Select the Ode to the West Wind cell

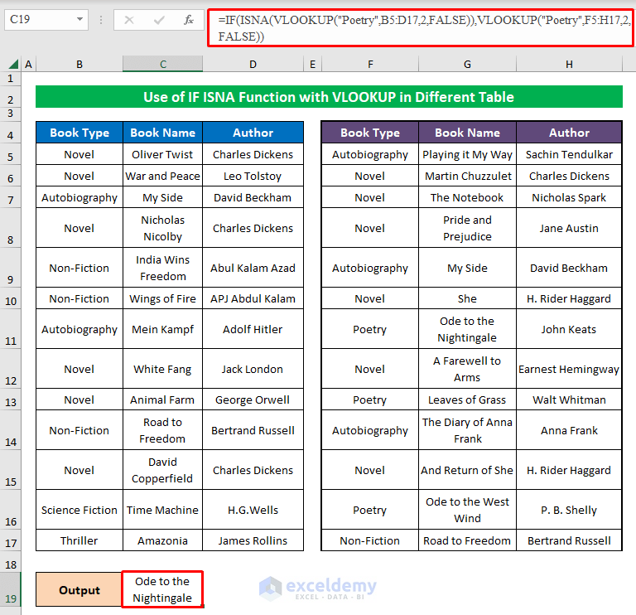[x=467, y=510]
